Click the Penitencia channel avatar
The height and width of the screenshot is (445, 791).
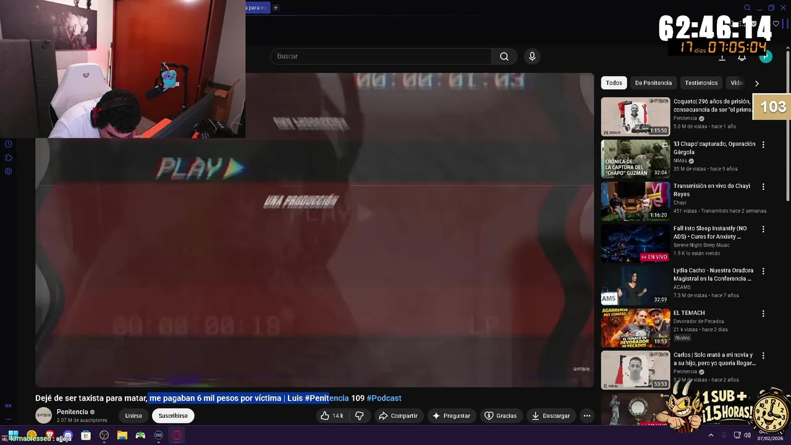click(43, 415)
